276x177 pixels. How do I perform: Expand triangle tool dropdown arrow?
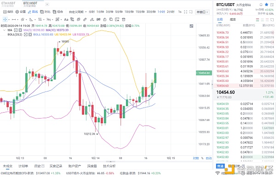tap(35, 20)
